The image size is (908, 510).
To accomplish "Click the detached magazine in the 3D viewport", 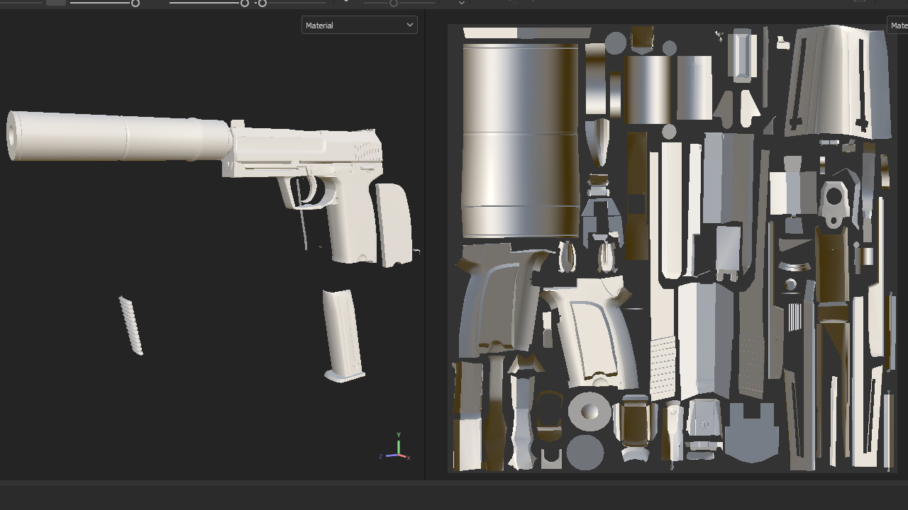I will pos(342,333).
